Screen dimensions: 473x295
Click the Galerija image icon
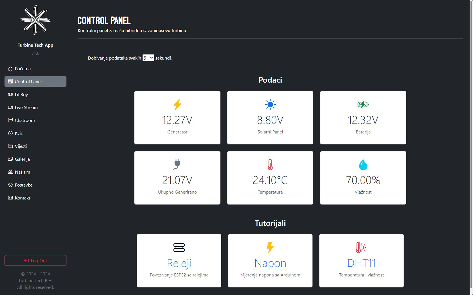point(10,159)
